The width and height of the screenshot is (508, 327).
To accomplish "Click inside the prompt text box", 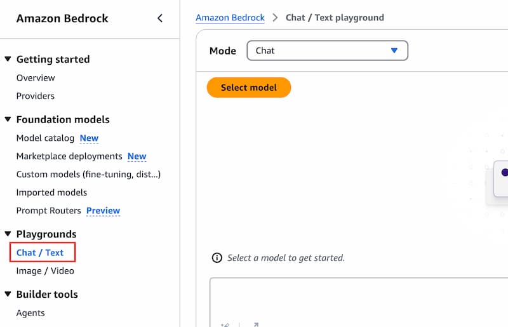I will click(359, 298).
